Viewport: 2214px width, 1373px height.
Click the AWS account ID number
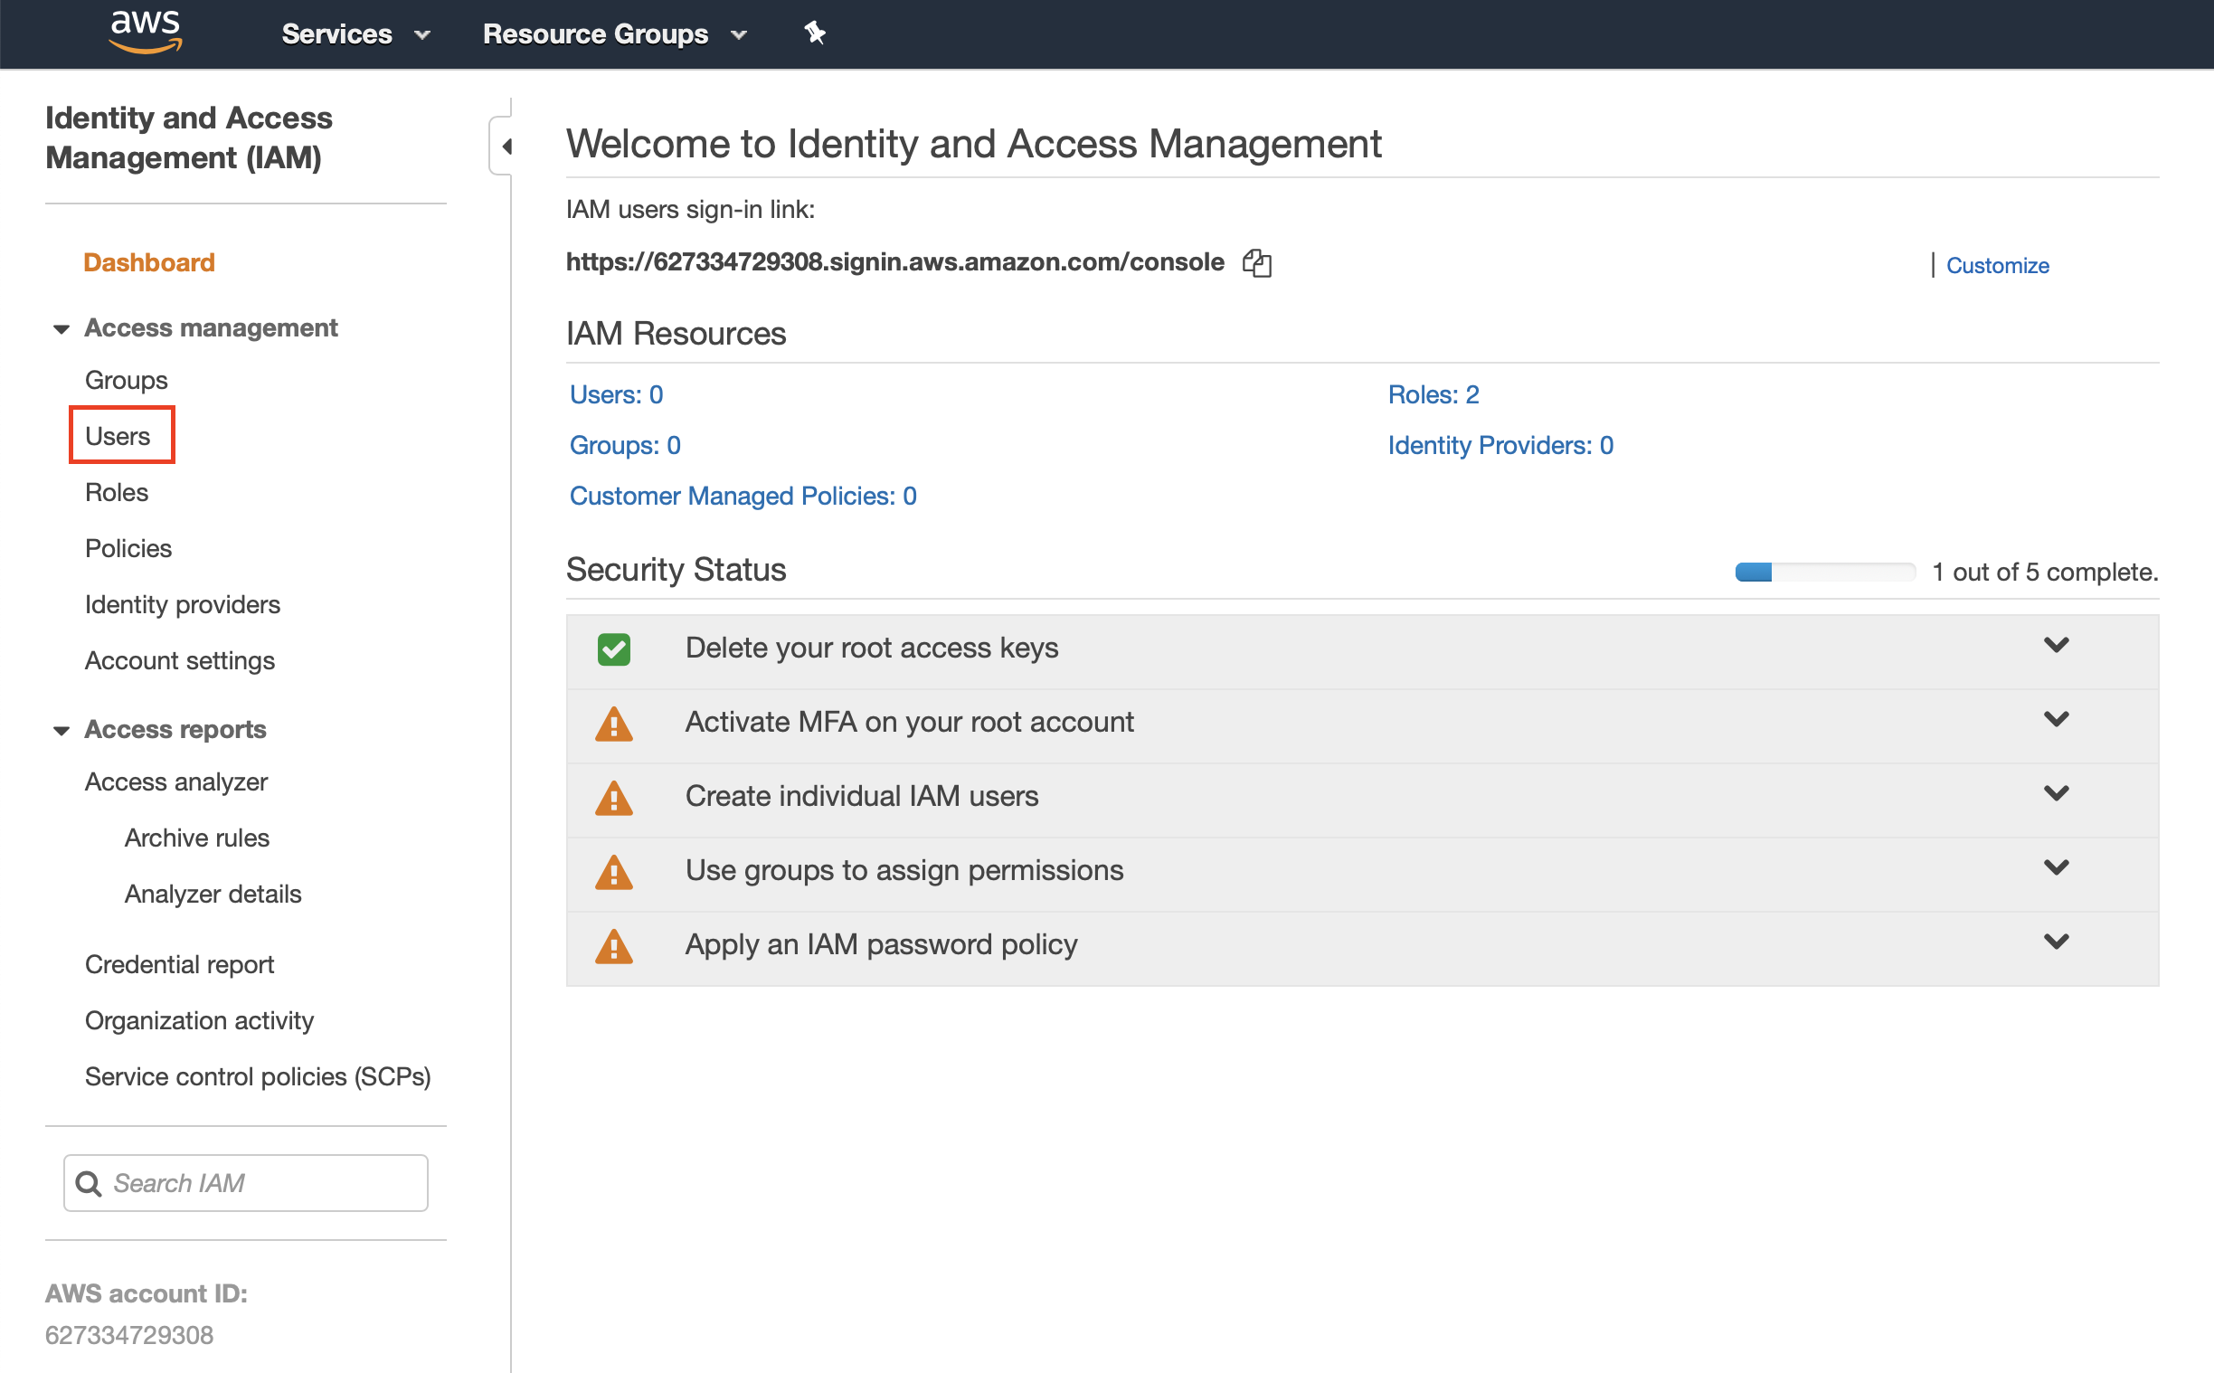point(129,1336)
